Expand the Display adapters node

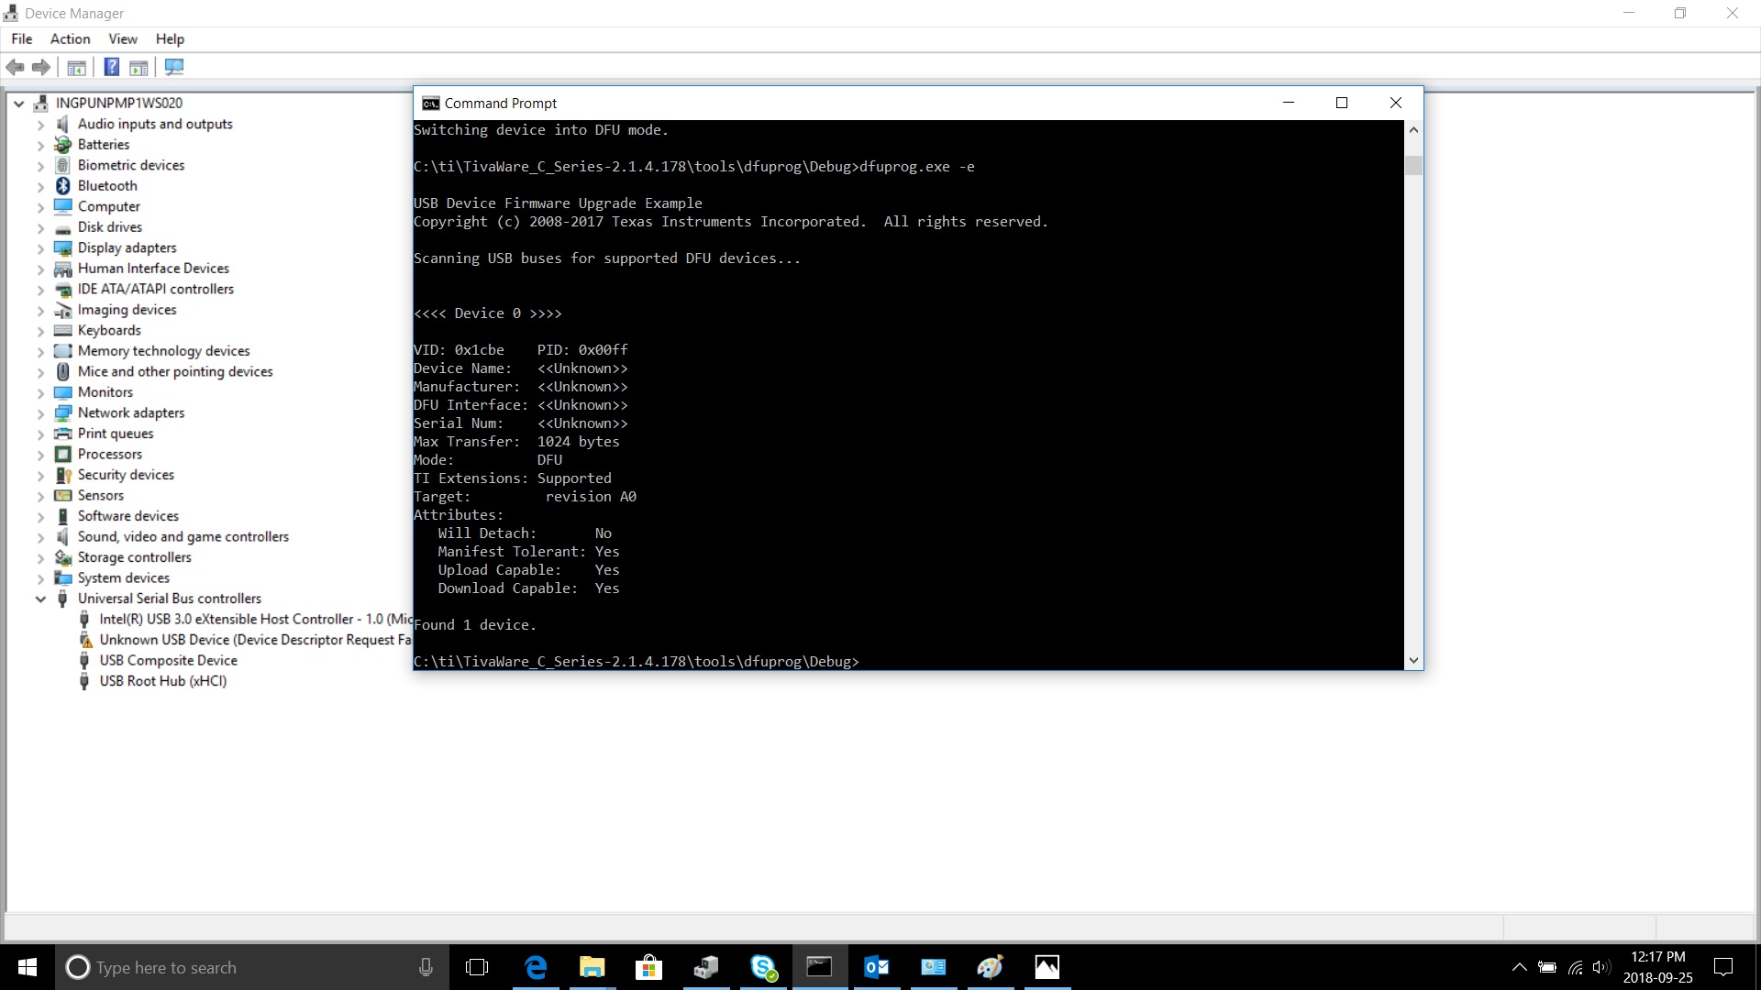pos(40,248)
